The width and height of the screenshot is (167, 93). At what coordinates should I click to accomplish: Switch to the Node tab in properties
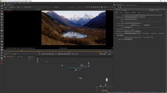click(139, 12)
